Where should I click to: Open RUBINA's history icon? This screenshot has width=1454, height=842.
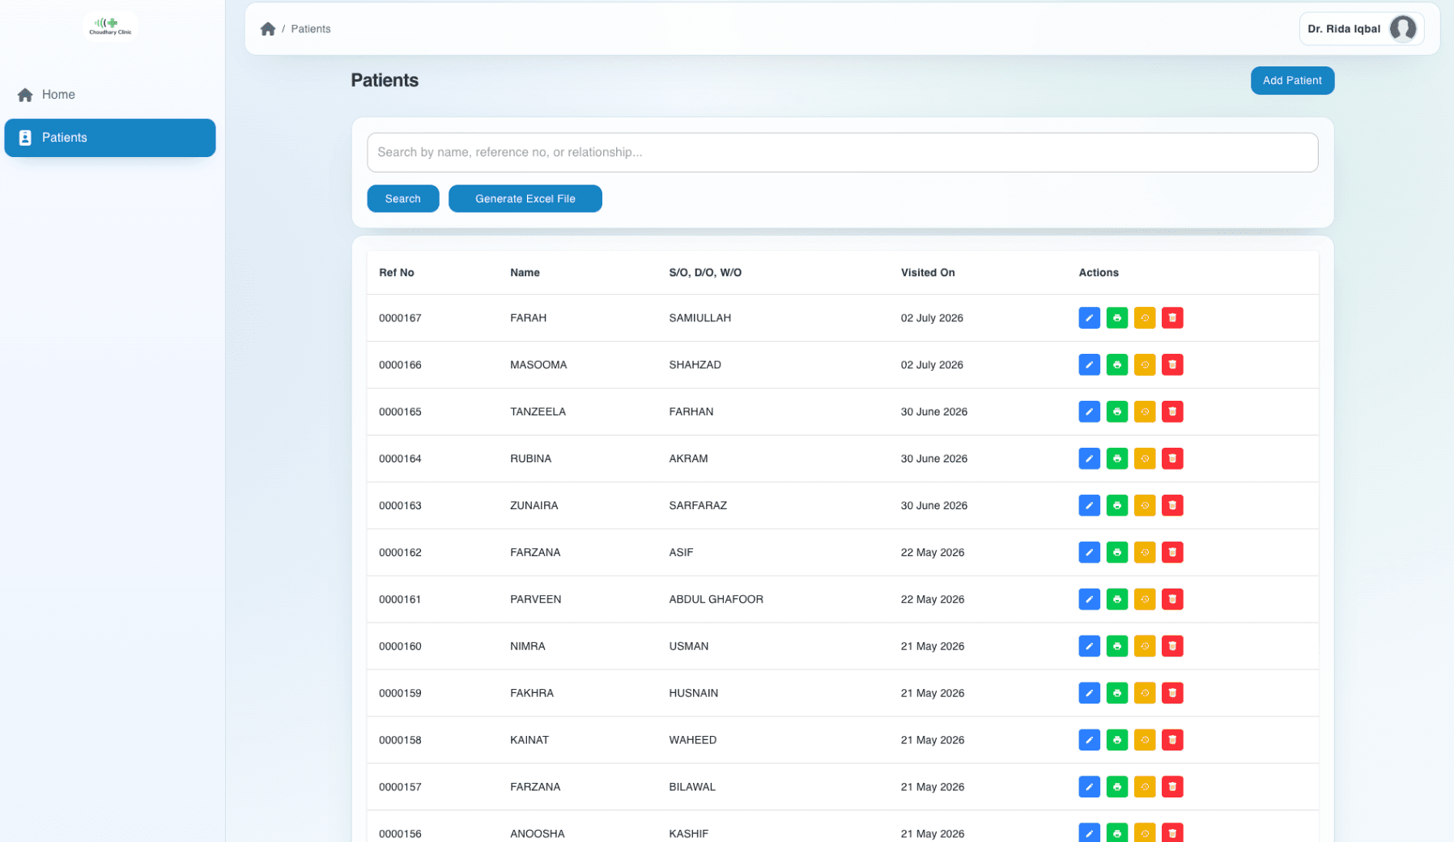[1144, 459]
